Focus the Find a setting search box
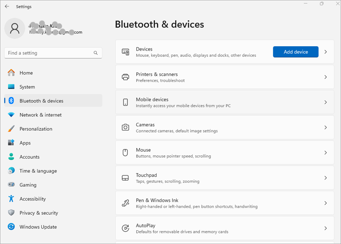 pos(49,53)
